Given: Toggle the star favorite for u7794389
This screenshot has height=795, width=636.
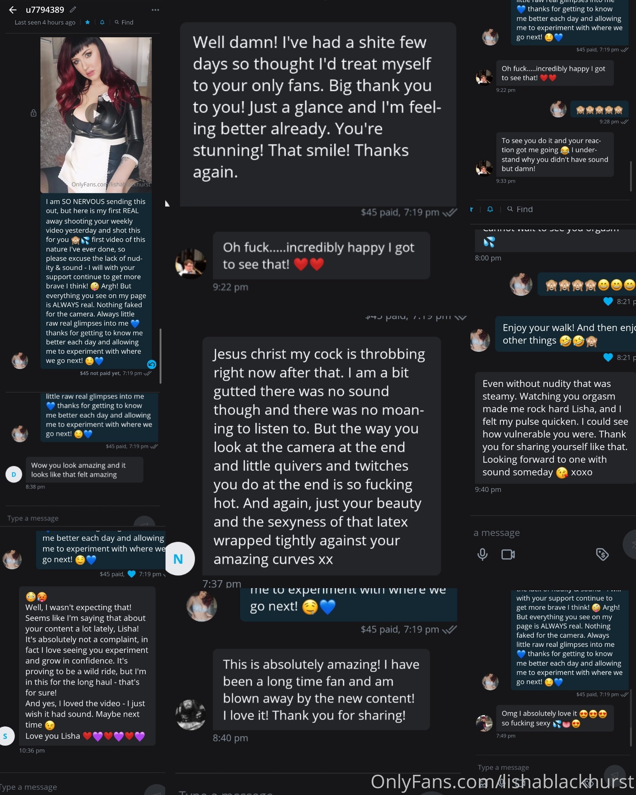Looking at the screenshot, I should (87, 22).
